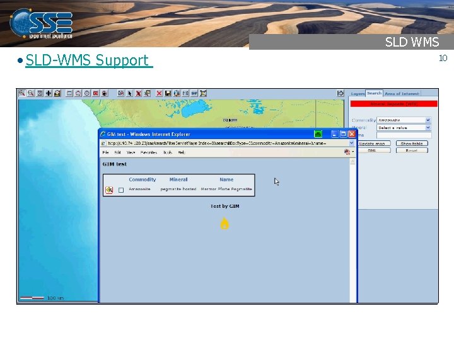This screenshot has height=340, width=454.
Task: Click the Show table button
Action: pos(412,144)
